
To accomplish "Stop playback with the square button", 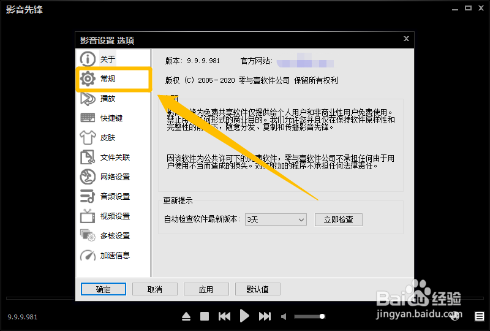I will point(205,316).
